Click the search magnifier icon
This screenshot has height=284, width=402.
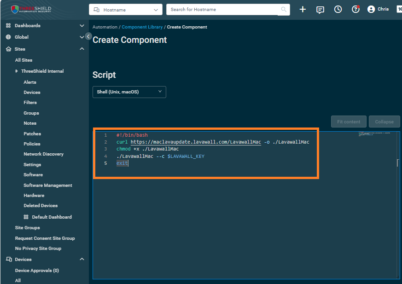[284, 10]
